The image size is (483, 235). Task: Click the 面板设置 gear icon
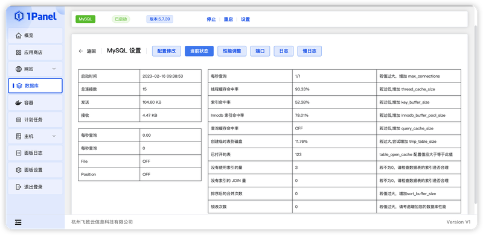(19, 170)
